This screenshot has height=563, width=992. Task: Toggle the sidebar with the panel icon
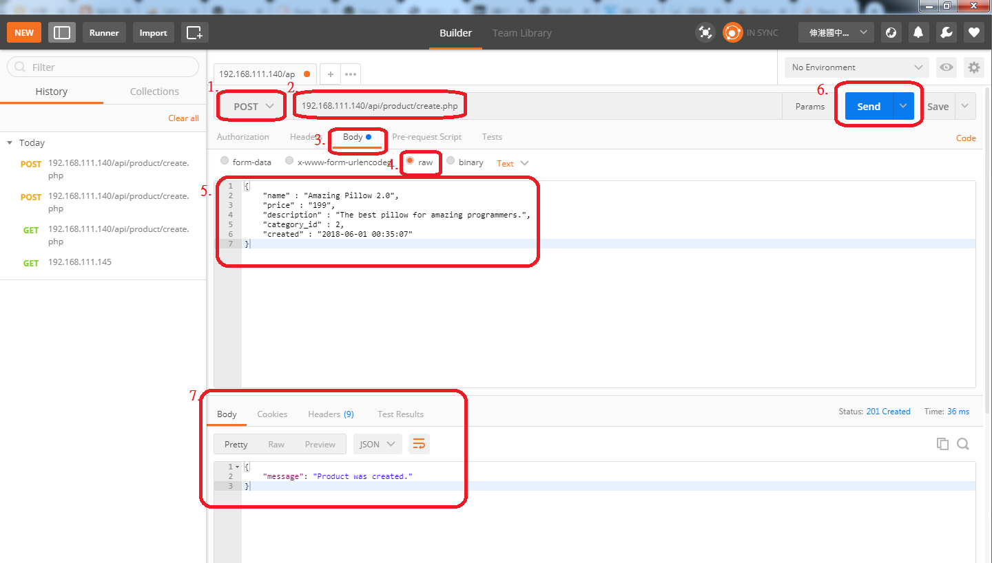coord(62,32)
